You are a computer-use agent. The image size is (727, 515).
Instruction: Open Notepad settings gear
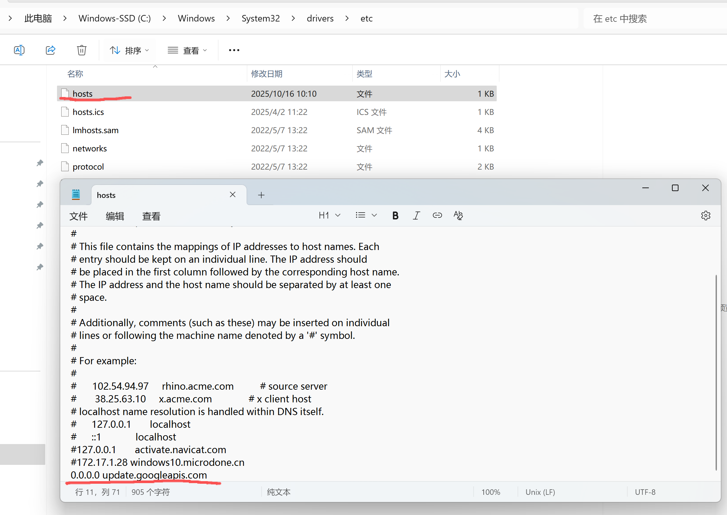[x=706, y=216]
